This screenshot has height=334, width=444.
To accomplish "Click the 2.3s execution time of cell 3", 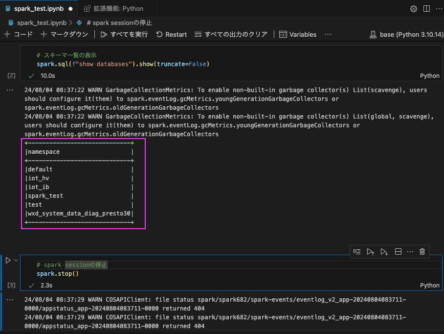I will pos(46,285).
